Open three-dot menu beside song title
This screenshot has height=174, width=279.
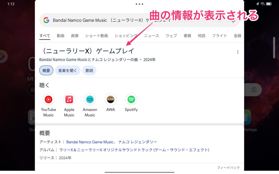pos(238,52)
